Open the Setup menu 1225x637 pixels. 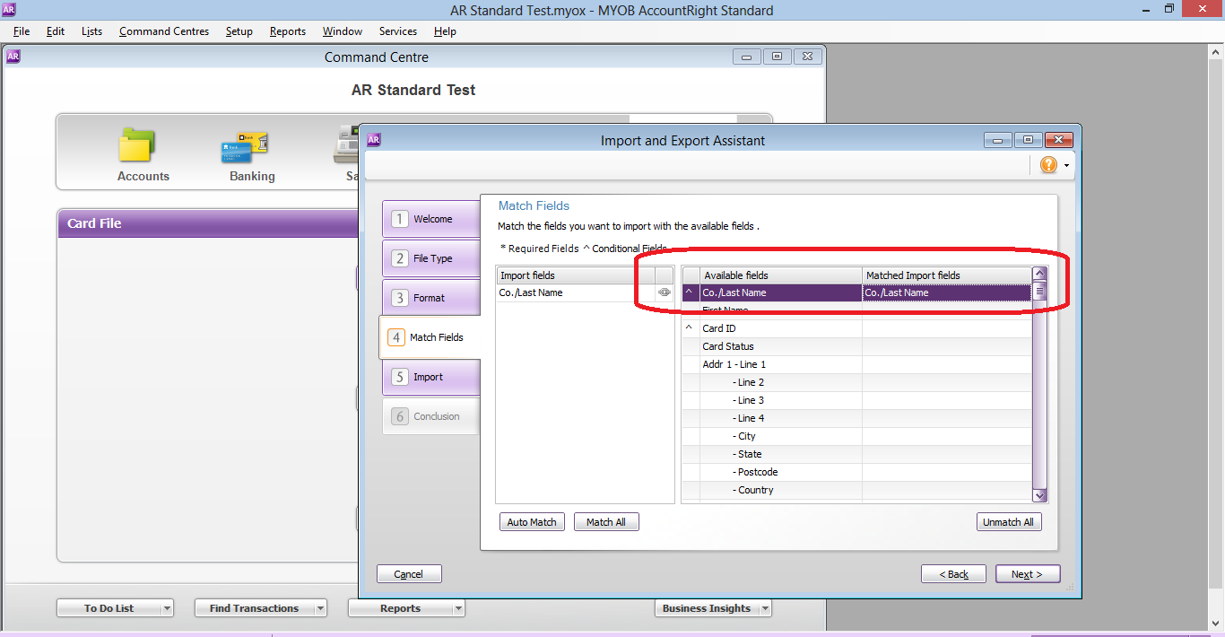point(239,31)
